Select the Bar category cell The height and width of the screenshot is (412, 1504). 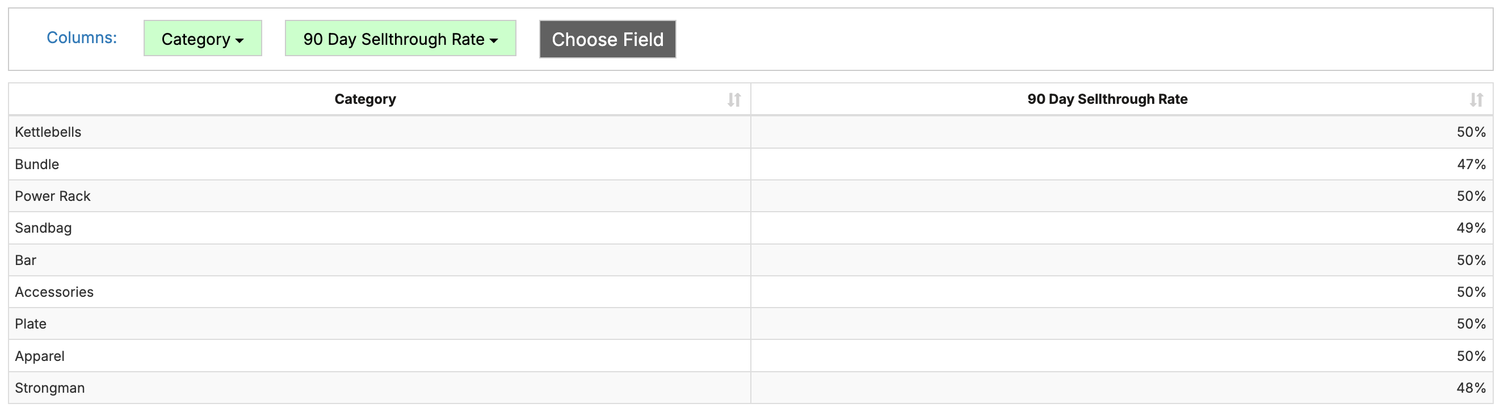pyautogui.click(x=26, y=260)
